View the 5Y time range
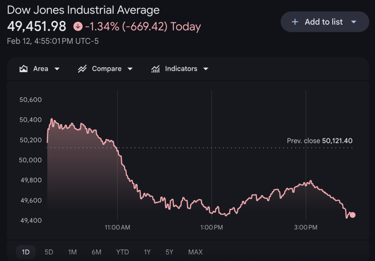This screenshot has height=261, width=375. click(x=169, y=252)
